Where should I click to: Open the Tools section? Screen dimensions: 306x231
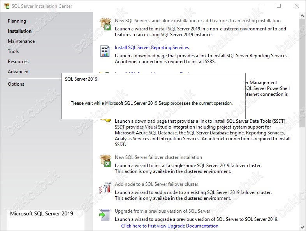pos(13,51)
